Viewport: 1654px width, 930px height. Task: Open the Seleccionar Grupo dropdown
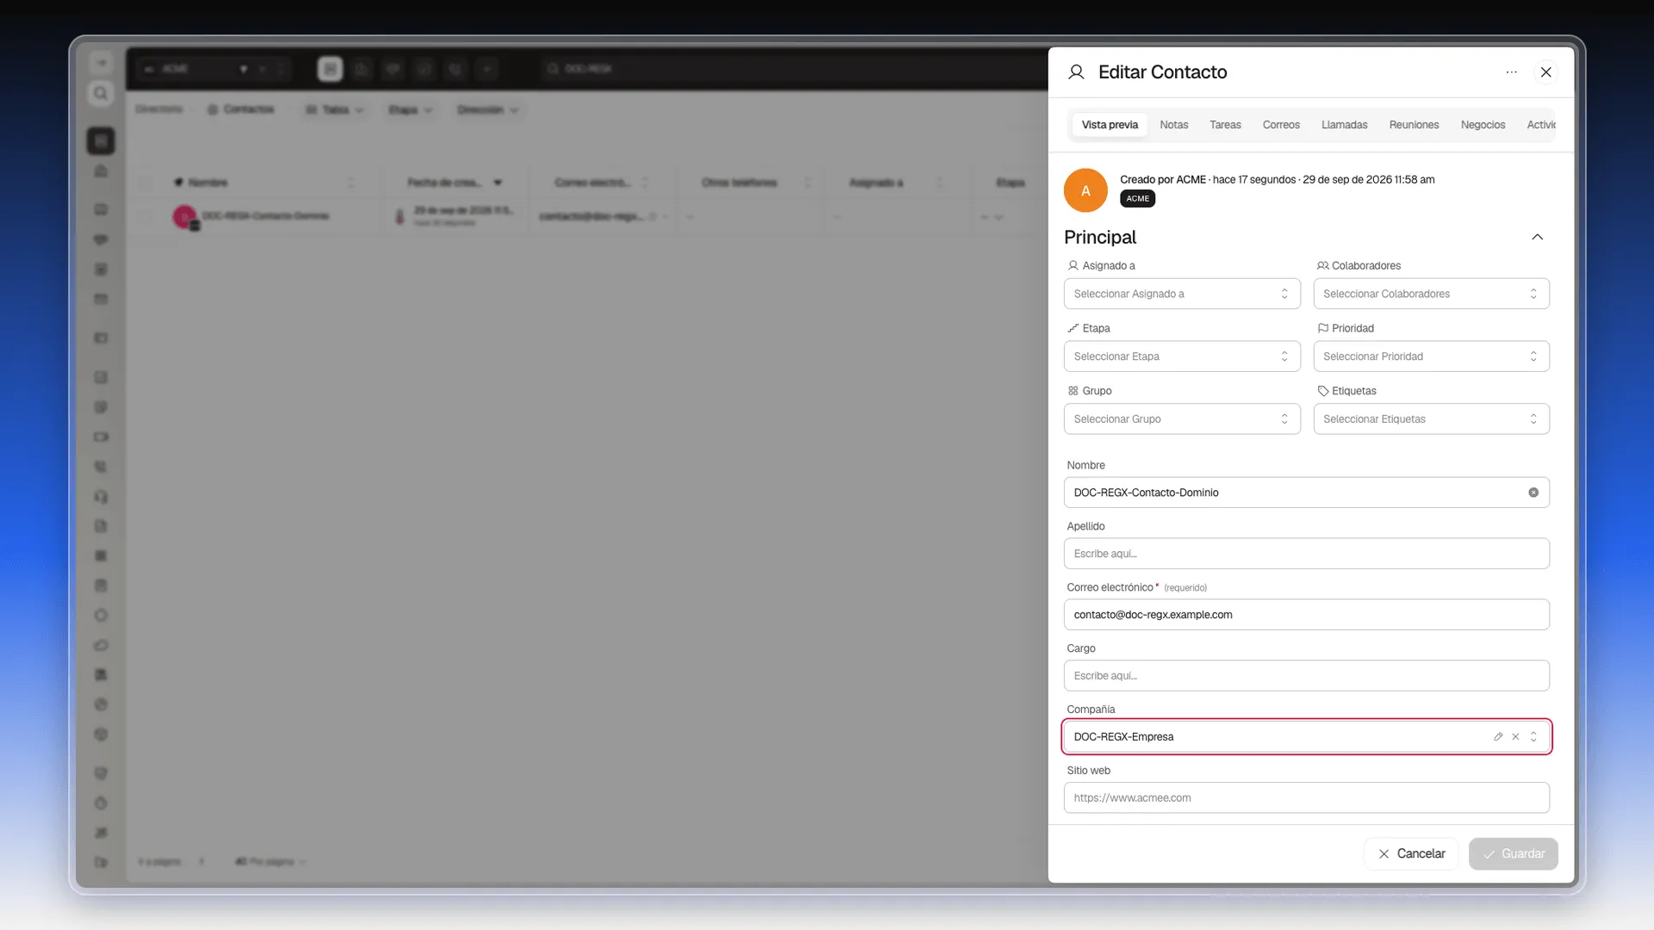tap(1182, 419)
